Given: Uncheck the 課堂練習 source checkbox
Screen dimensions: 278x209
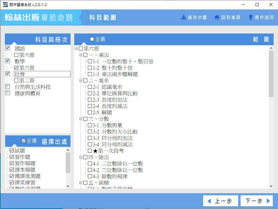Looking at the screenshot, I should tap(12, 183).
